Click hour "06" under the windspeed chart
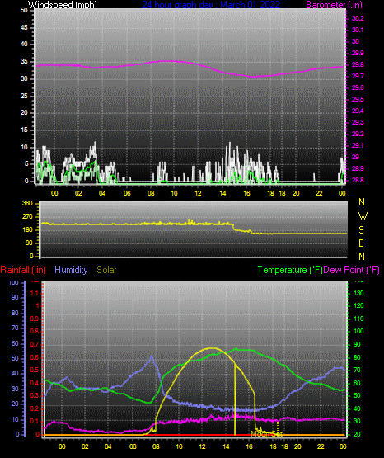 click(x=127, y=193)
